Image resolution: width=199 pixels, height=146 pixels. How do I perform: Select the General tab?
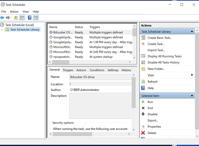pyautogui.click(x=55, y=70)
